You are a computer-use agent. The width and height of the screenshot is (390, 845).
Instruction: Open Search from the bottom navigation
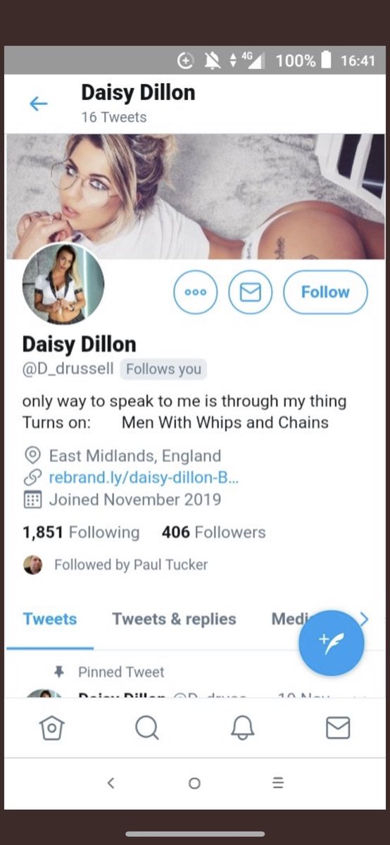[x=146, y=729]
